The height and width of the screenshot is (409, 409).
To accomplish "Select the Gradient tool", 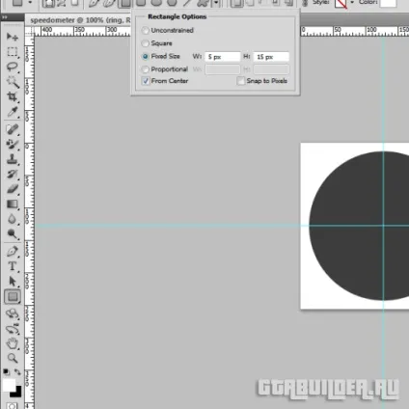I will click(13, 204).
